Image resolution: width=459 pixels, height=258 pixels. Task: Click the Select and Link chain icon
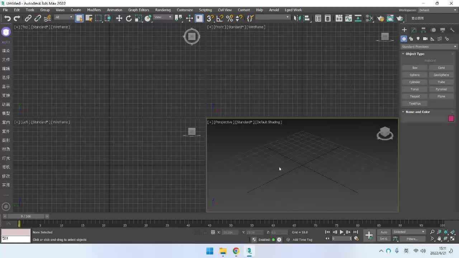coord(28,18)
